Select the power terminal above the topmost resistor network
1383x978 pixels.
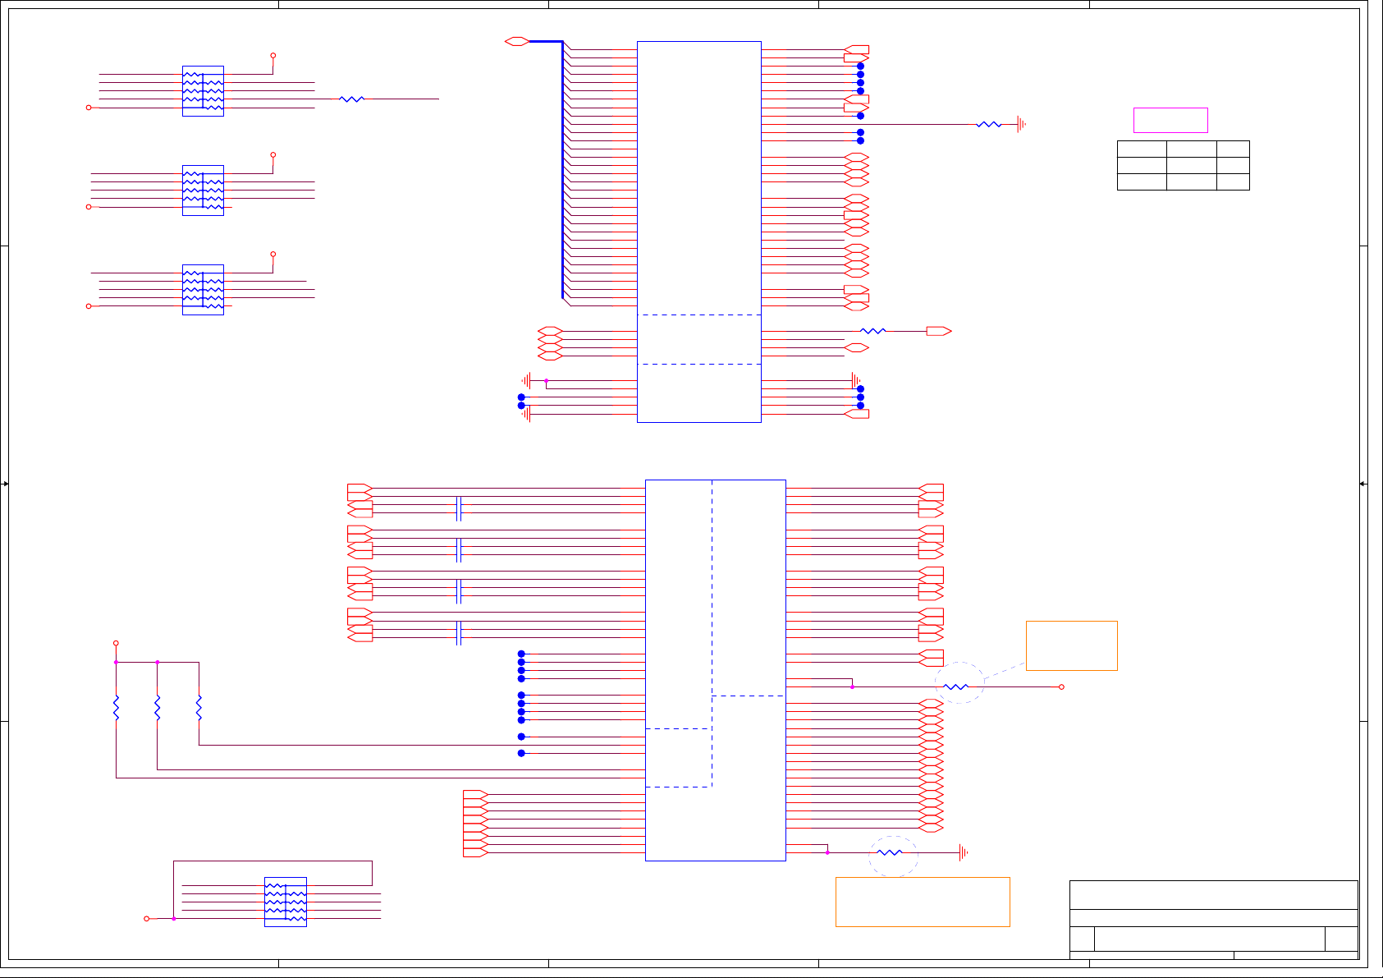(x=273, y=55)
